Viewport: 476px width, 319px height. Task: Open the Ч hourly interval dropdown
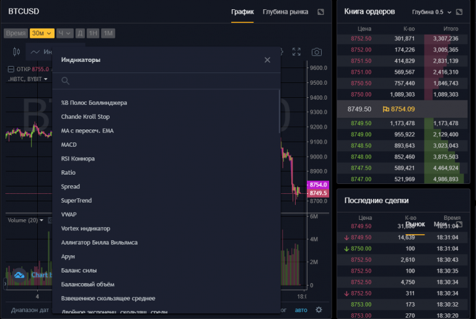pyautogui.click(x=64, y=33)
